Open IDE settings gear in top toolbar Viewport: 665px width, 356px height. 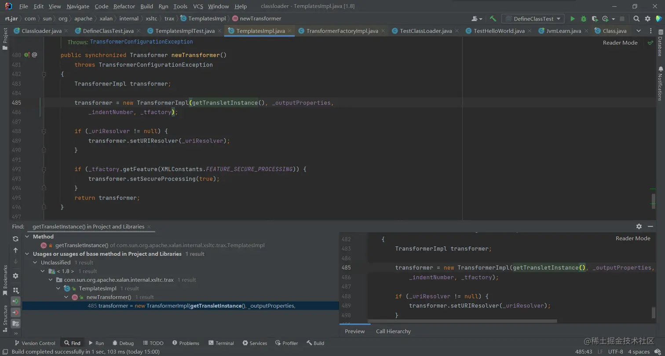647,19
